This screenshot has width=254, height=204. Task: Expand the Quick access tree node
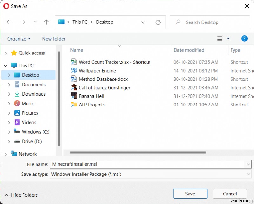6,53
